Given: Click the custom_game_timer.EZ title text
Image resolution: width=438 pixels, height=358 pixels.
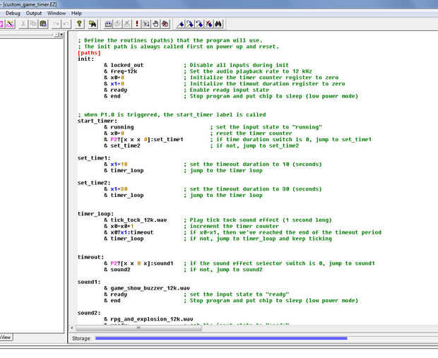Looking at the screenshot, I should (30, 4).
